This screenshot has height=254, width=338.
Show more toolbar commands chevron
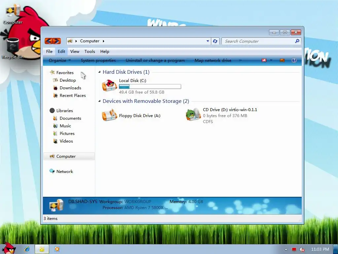coord(240,61)
